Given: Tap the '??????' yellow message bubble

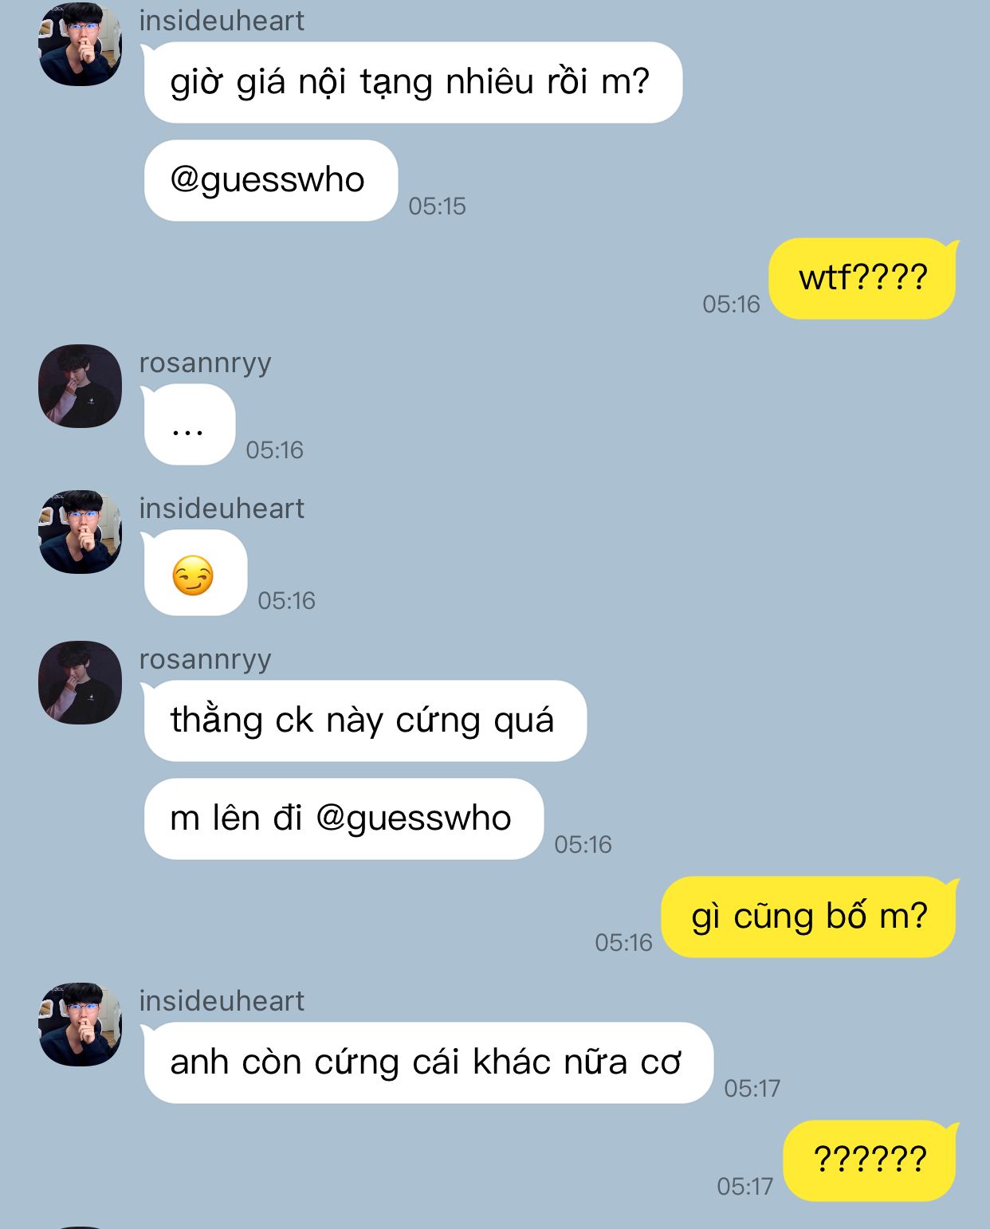Looking at the screenshot, I should click(870, 1160).
